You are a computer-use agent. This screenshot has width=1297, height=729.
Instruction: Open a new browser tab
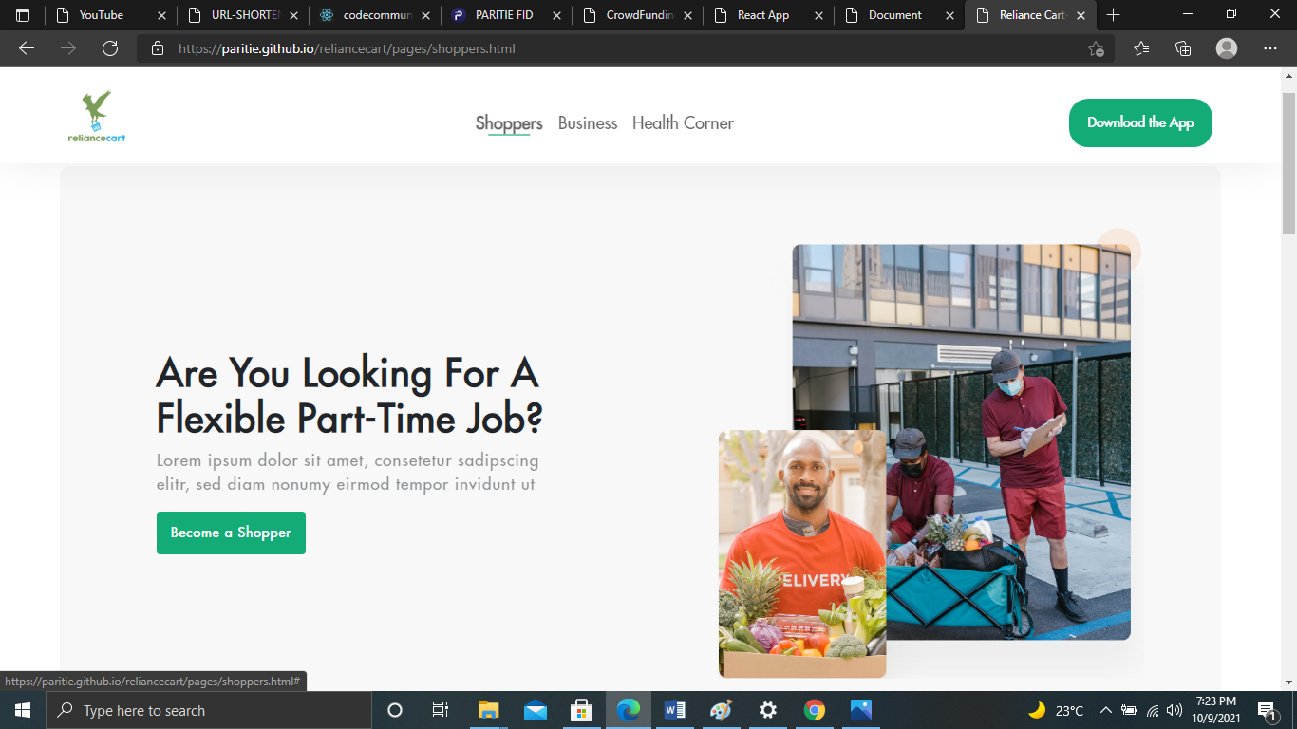click(x=1114, y=15)
